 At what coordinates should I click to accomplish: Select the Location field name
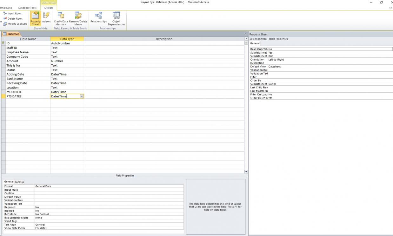(x=28, y=88)
